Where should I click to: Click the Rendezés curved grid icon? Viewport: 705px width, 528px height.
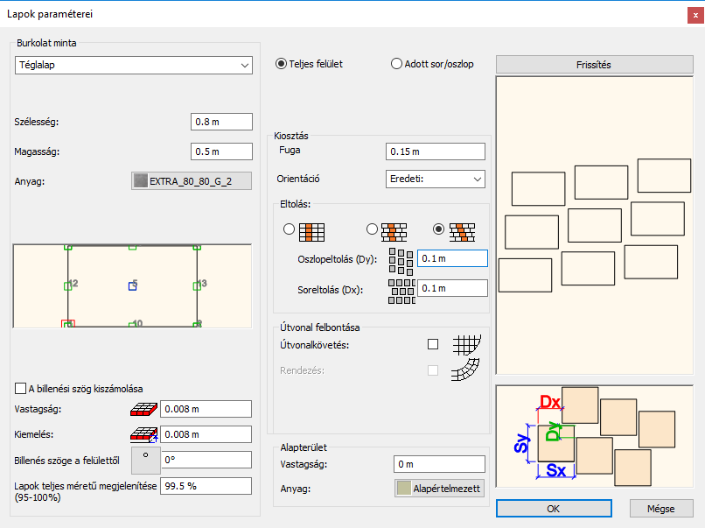point(465,370)
